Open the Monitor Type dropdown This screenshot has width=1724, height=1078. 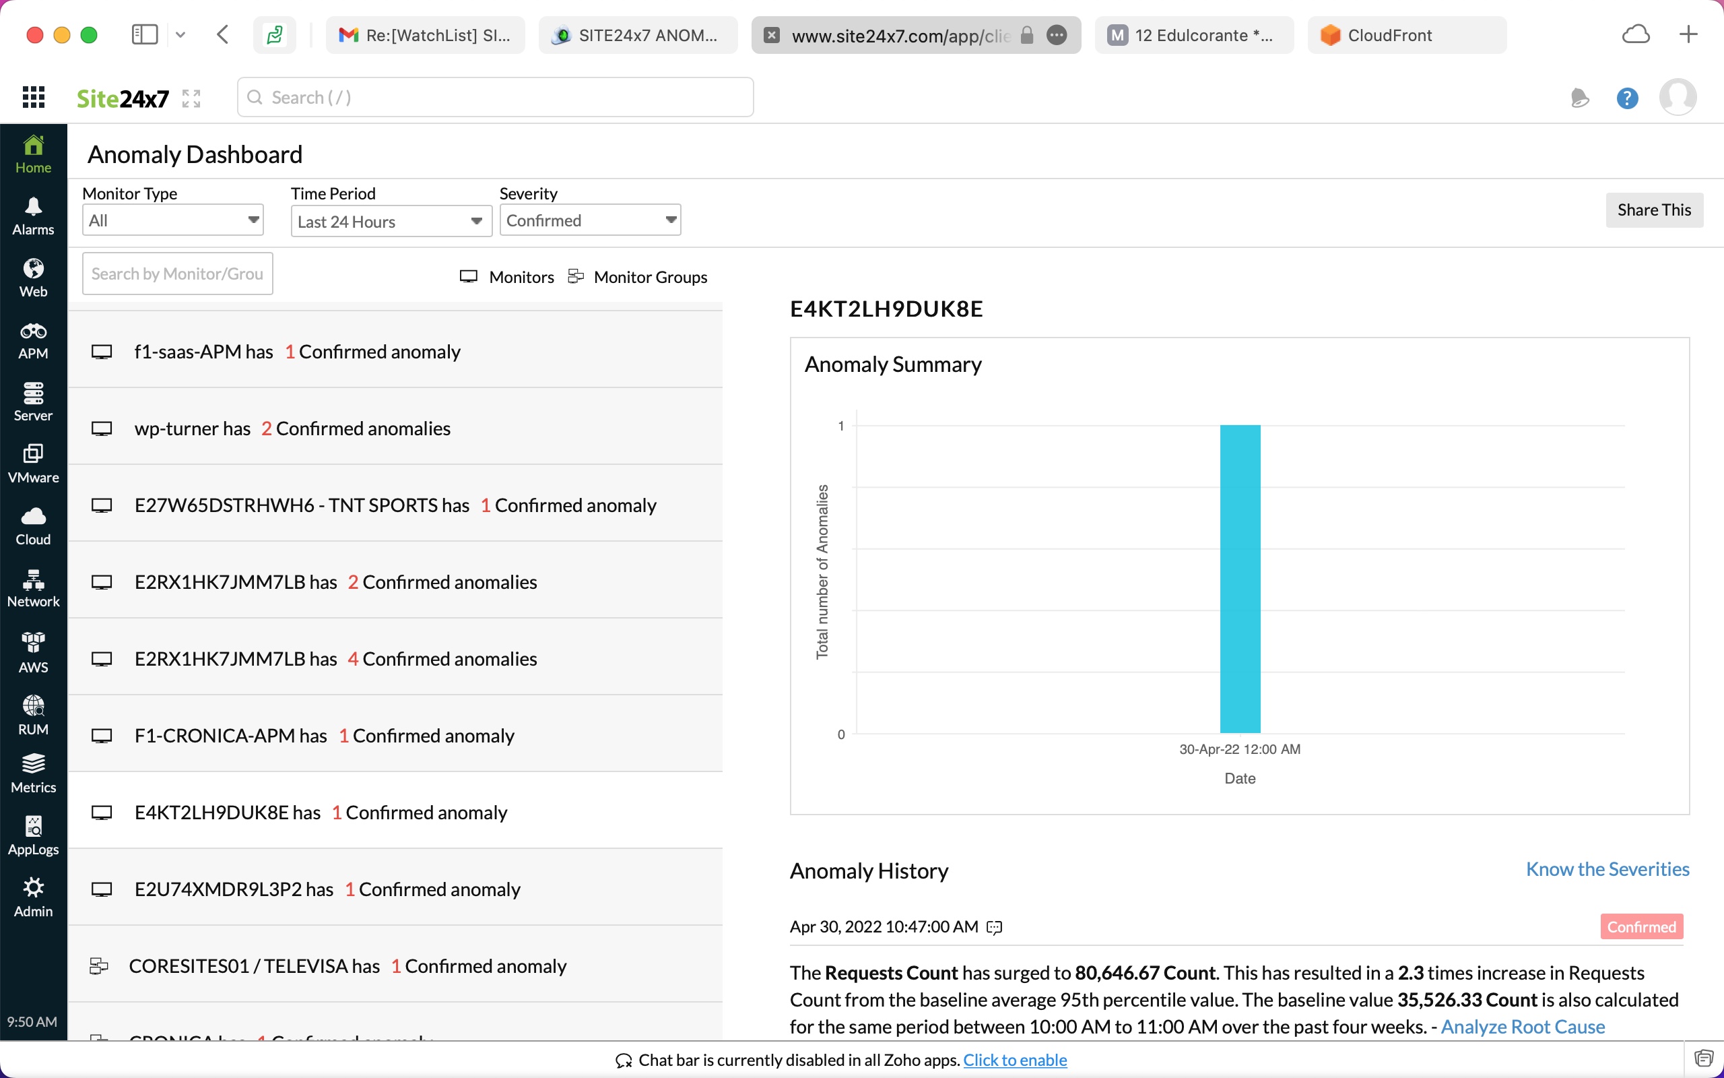pos(172,220)
